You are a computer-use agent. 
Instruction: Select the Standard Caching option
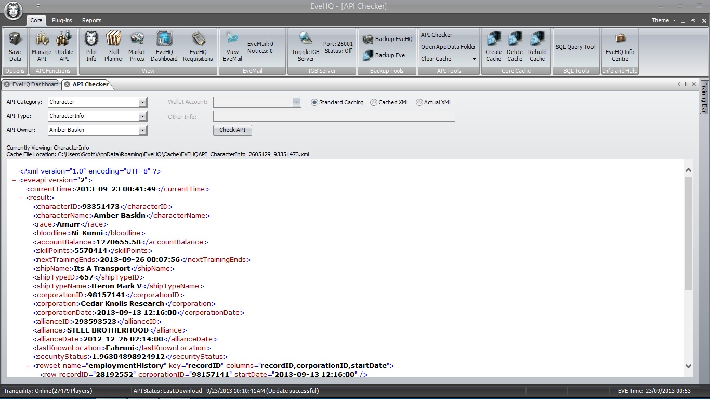(x=337, y=102)
